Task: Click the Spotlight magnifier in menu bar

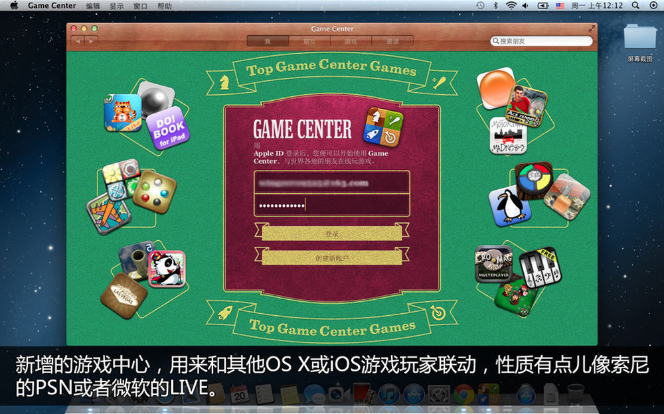Action: [635, 5]
